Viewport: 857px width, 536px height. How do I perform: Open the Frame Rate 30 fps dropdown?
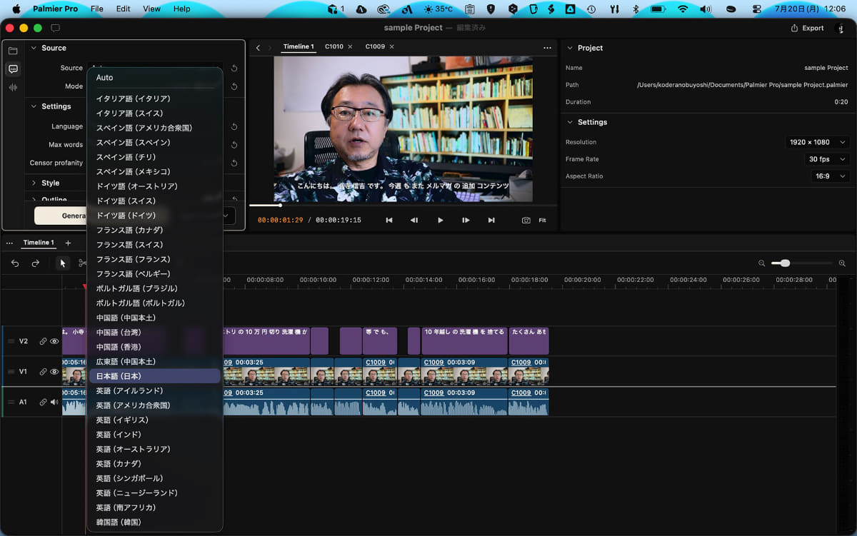point(827,159)
